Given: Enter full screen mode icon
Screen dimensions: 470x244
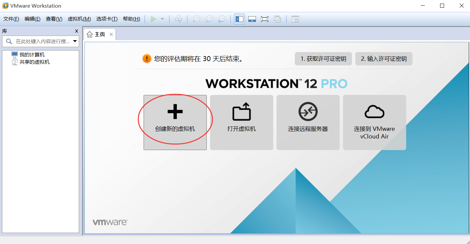Looking at the screenshot, I should click(265, 19).
